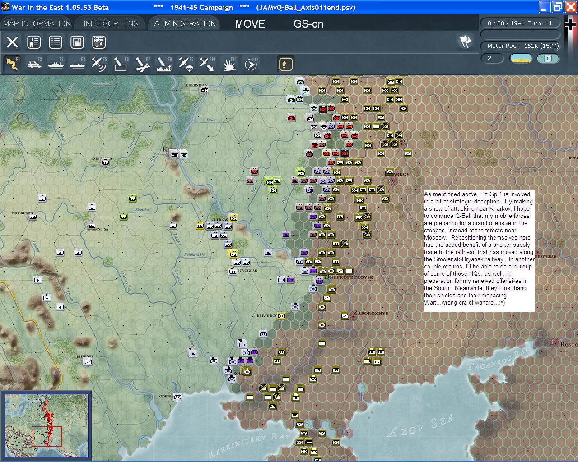Image resolution: width=578 pixels, height=462 pixels.
Task: Open the brick-pattern grid icon
Action: point(99,42)
